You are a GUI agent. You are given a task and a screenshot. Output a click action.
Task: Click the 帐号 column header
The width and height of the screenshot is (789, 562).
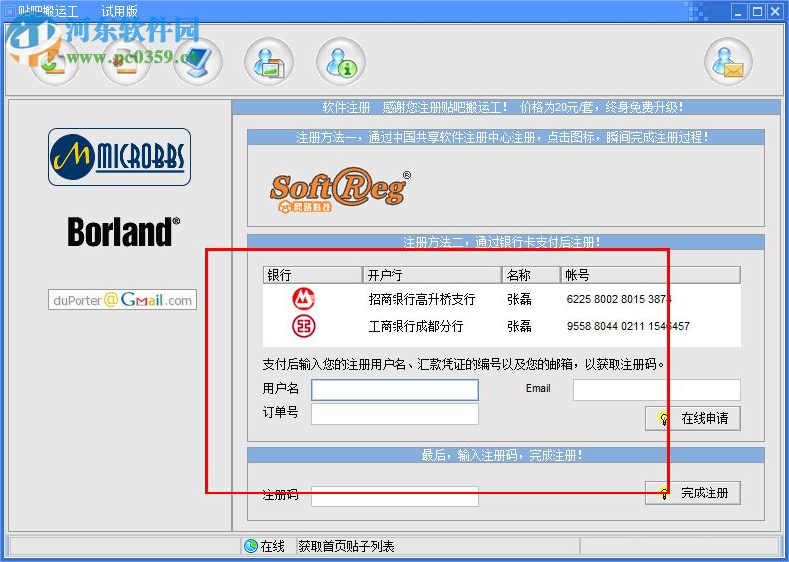click(x=651, y=275)
